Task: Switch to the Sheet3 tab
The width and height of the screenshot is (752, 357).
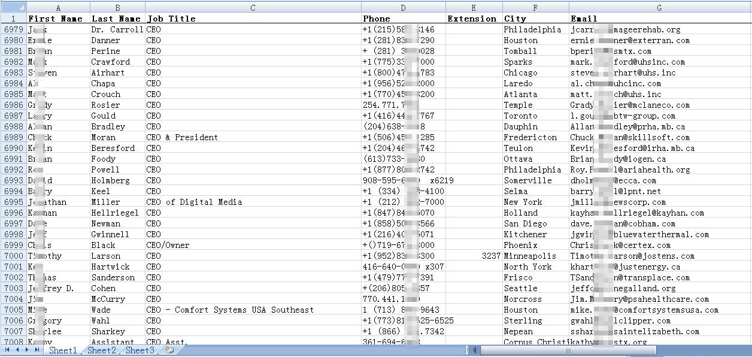Action: tap(140, 350)
